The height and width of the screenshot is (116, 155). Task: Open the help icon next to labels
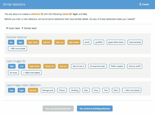tap(70, 14)
